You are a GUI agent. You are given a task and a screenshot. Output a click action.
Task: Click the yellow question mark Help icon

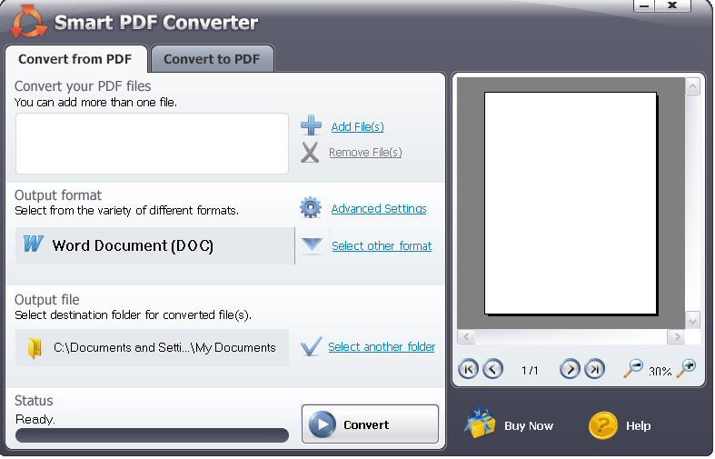pos(603,425)
